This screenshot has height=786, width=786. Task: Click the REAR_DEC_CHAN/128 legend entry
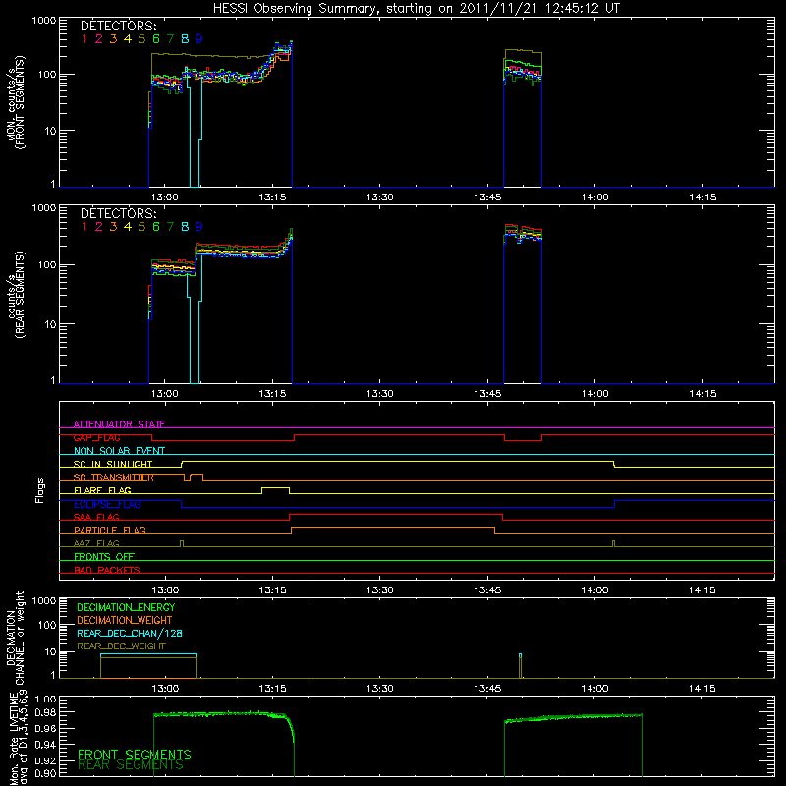[130, 633]
